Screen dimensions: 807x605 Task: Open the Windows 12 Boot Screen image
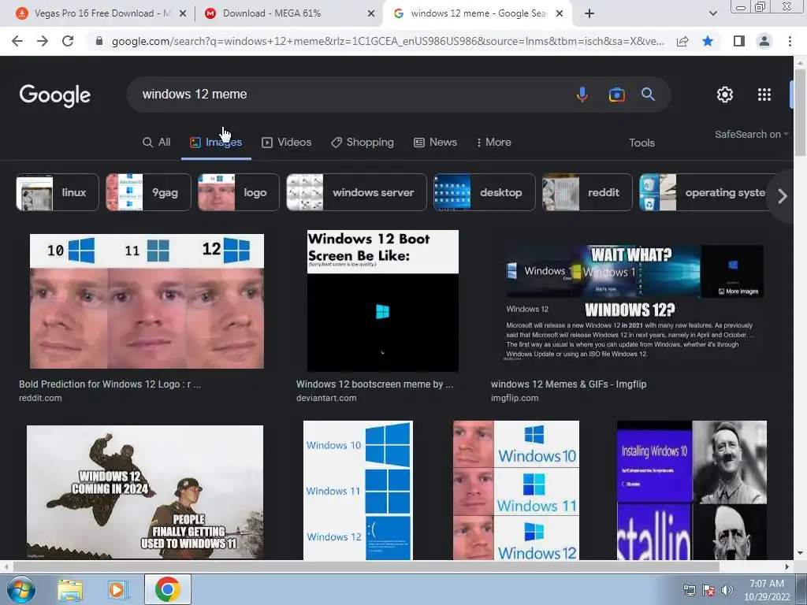[382, 301]
